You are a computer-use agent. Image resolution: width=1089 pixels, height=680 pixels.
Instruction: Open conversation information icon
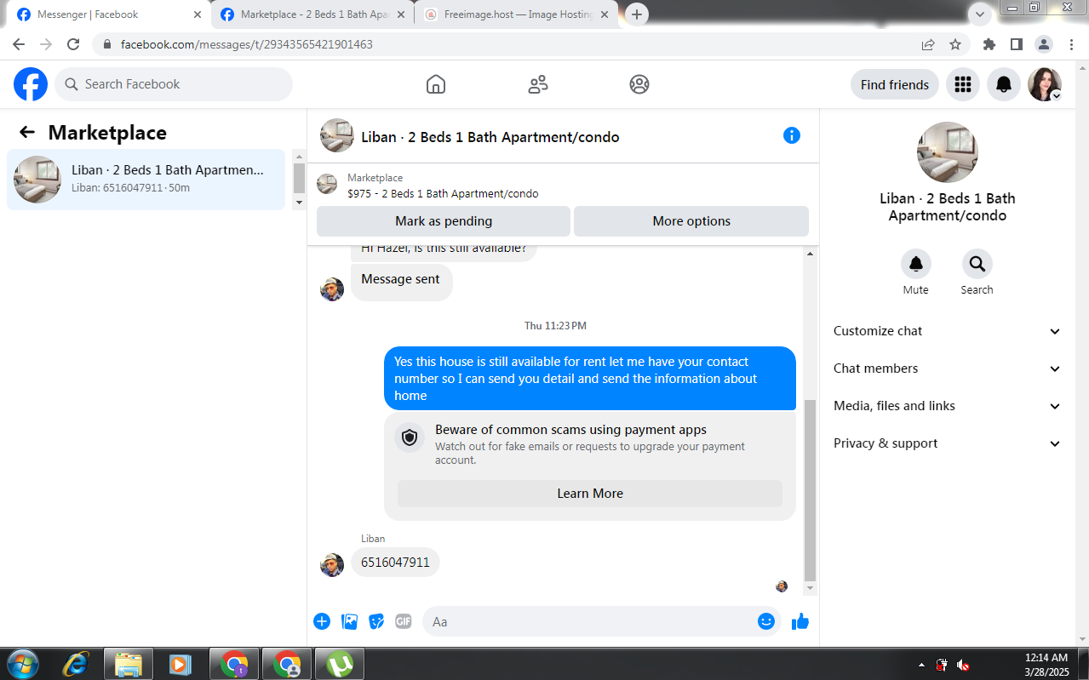[792, 135]
